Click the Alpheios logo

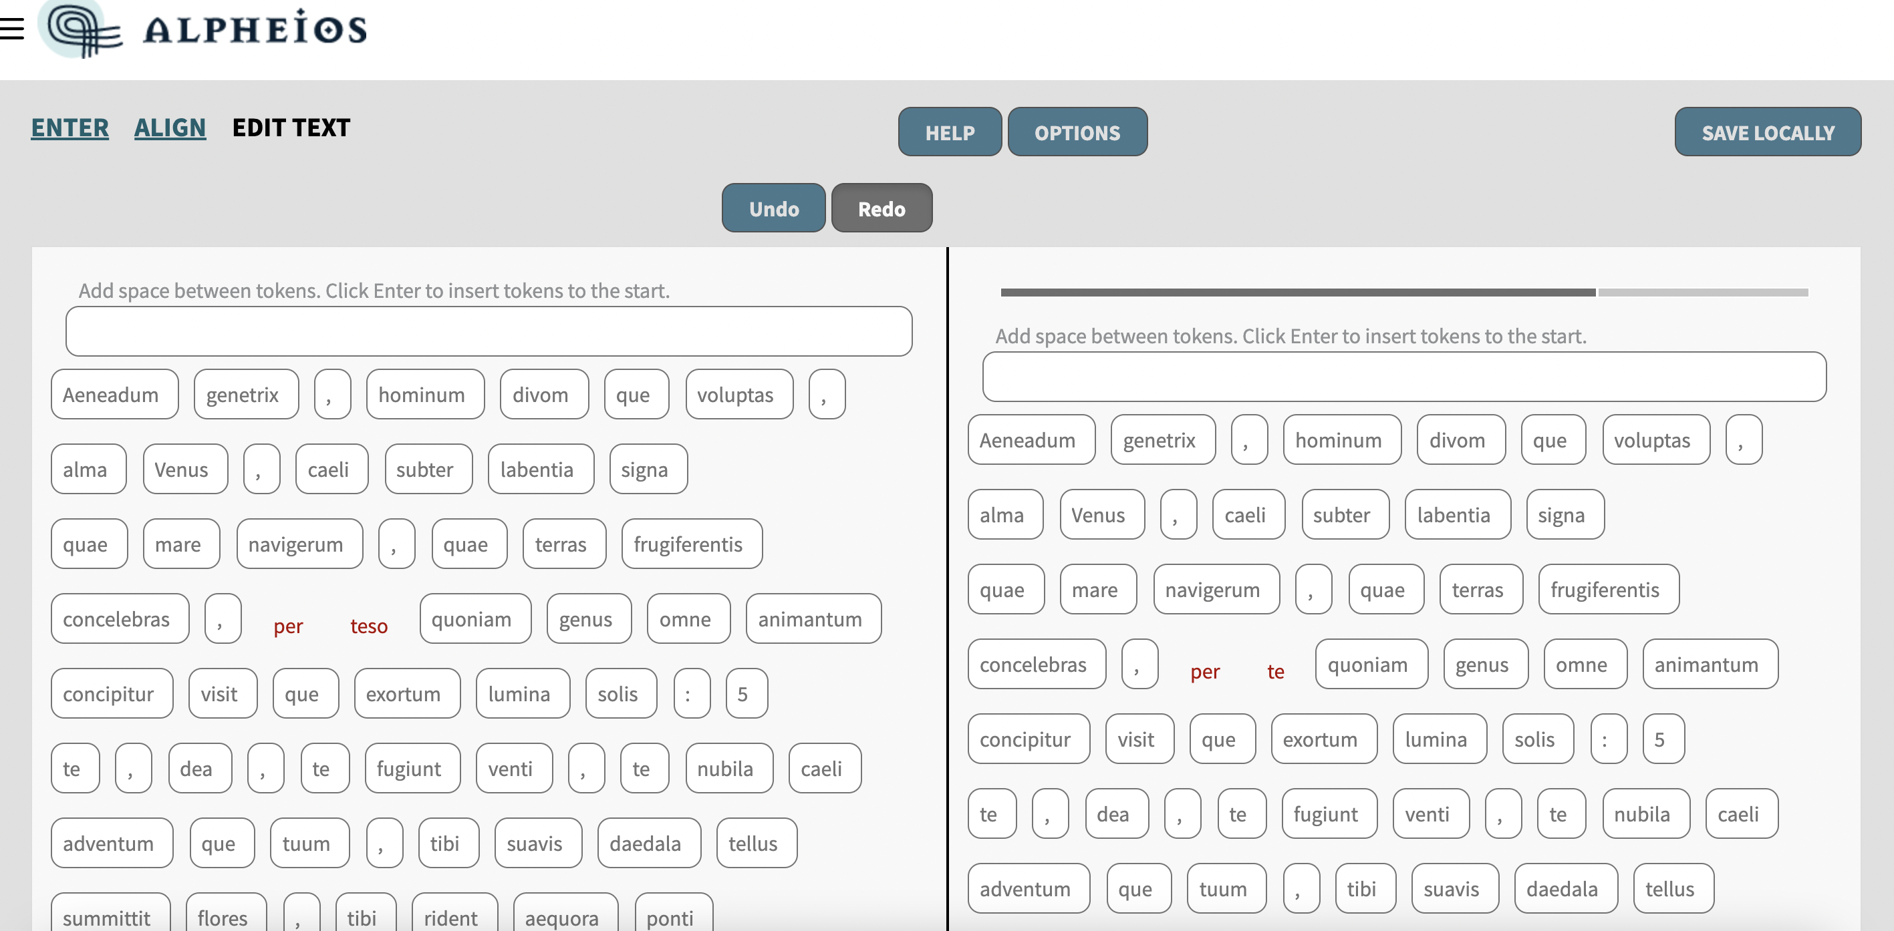click(206, 29)
